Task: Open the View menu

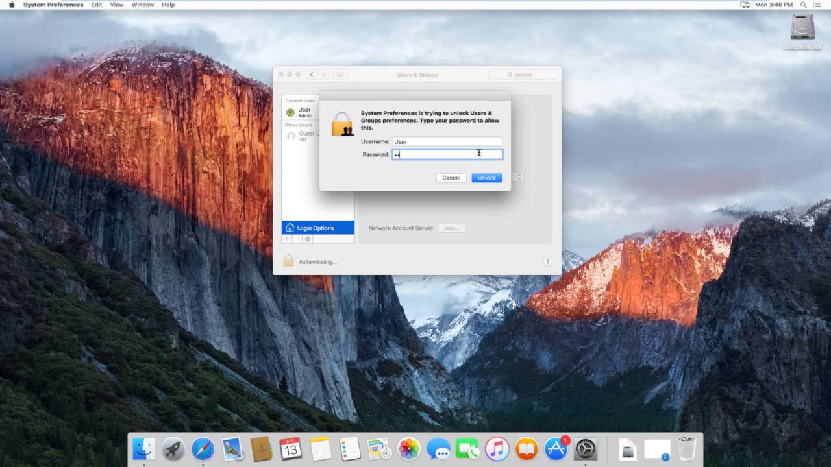Action: pos(117,5)
